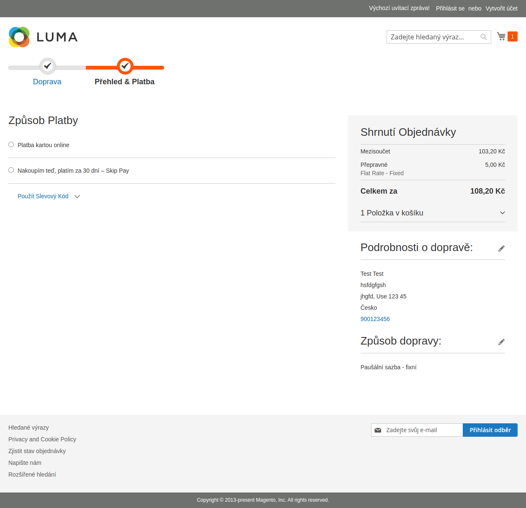
Task: Open Privacy and Cookie Policy link
Action: (x=42, y=439)
